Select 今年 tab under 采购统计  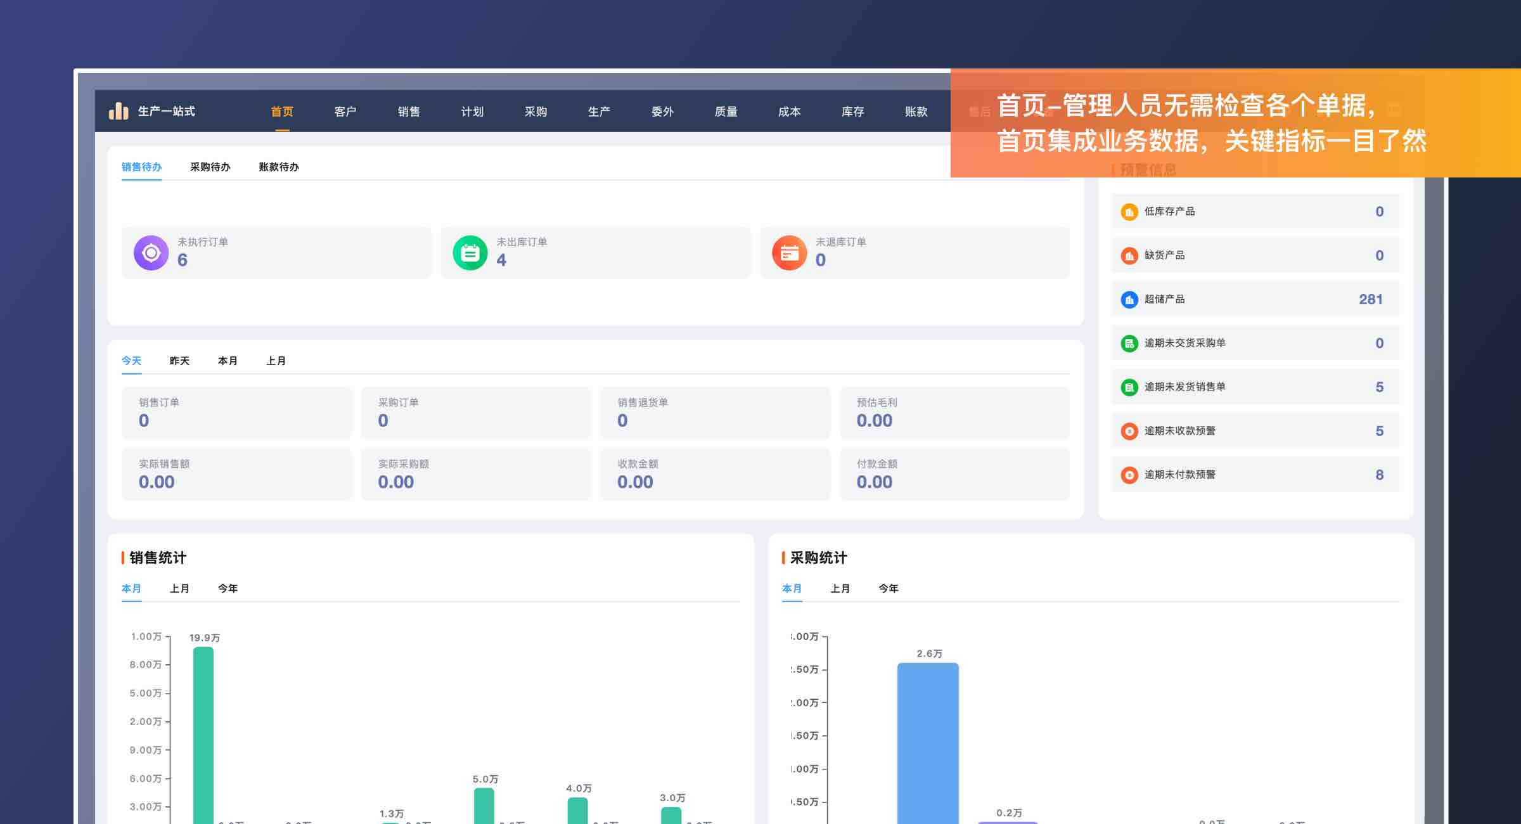coord(888,588)
